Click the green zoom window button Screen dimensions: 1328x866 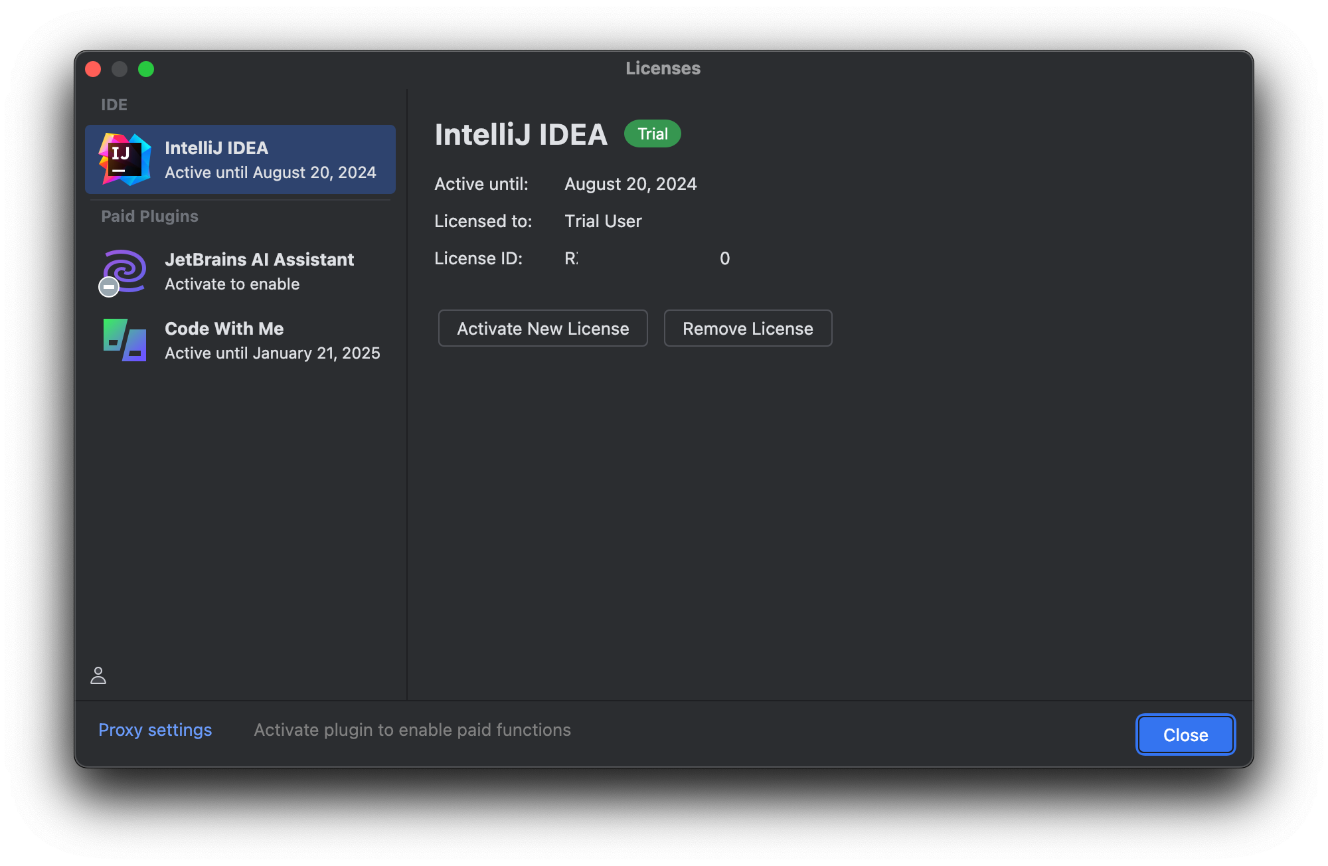146,69
